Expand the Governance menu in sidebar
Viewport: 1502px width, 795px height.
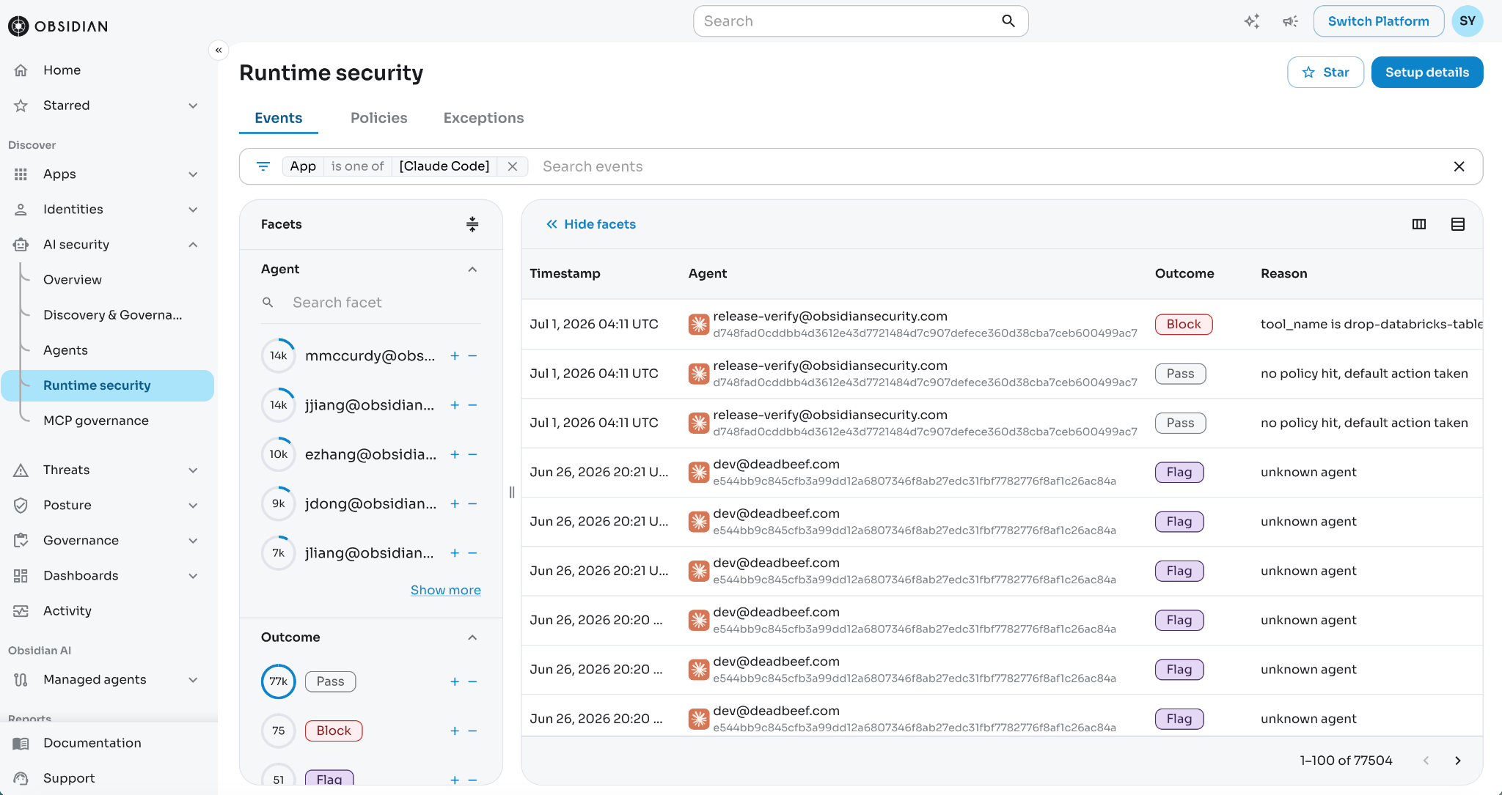(x=193, y=541)
